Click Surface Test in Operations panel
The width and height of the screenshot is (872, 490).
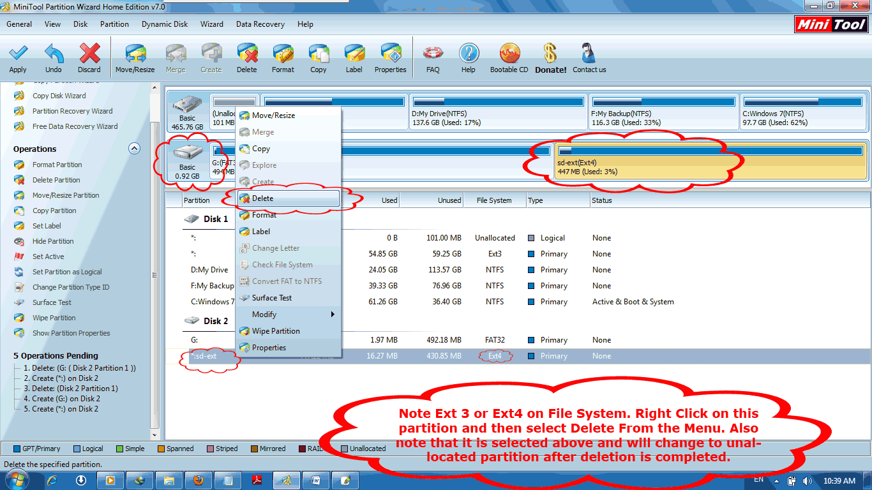point(52,302)
